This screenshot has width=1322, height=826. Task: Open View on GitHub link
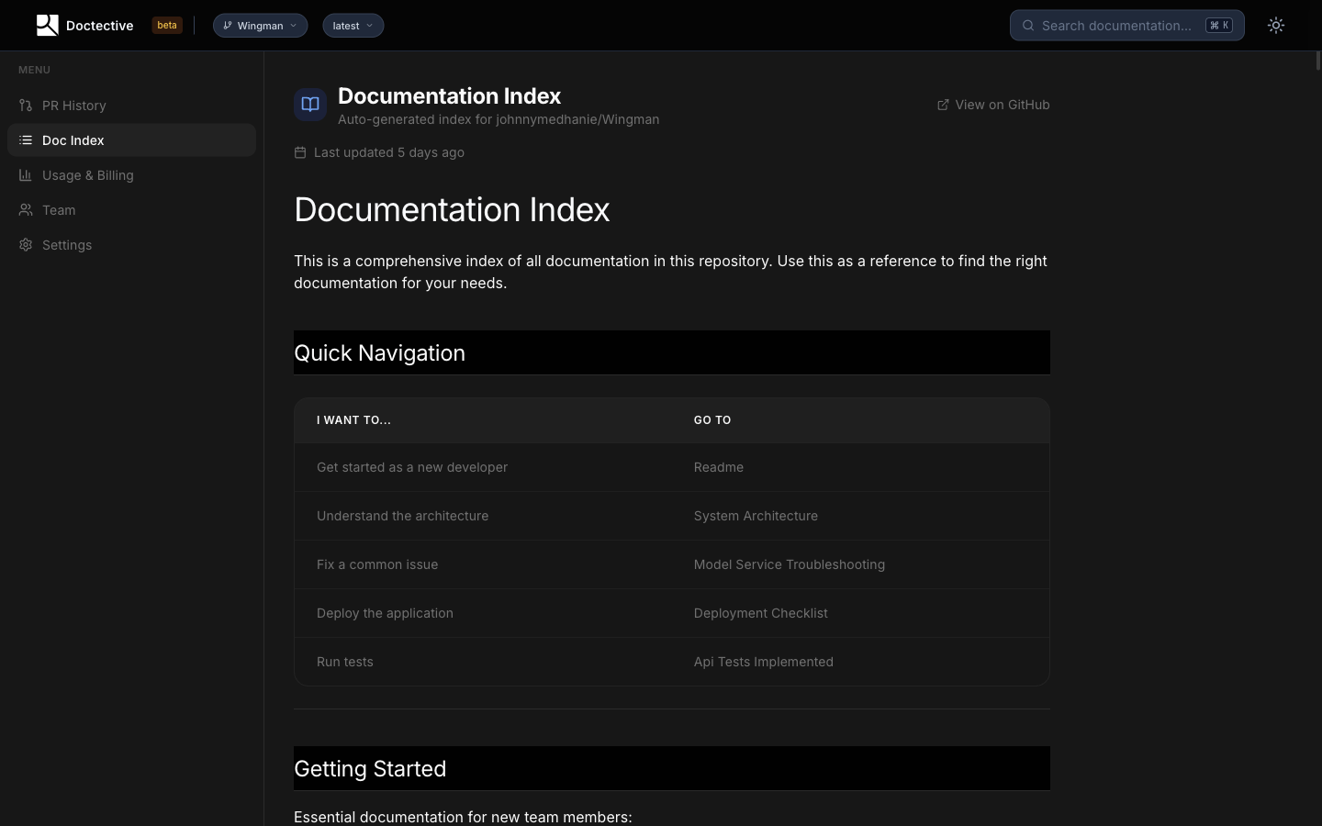[x=993, y=105]
